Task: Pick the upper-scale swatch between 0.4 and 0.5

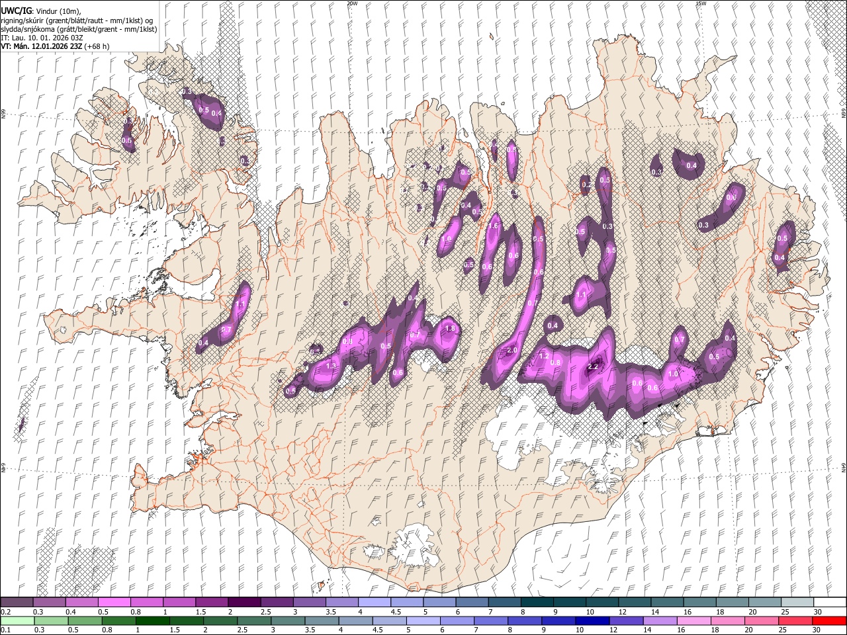Action: (81, 602)
